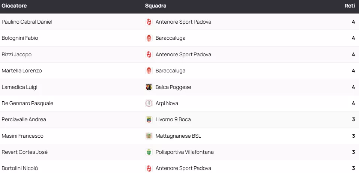Viewport: 359px width, 173px height.
Task: Sort by the Reti column header
Action: 350,6
